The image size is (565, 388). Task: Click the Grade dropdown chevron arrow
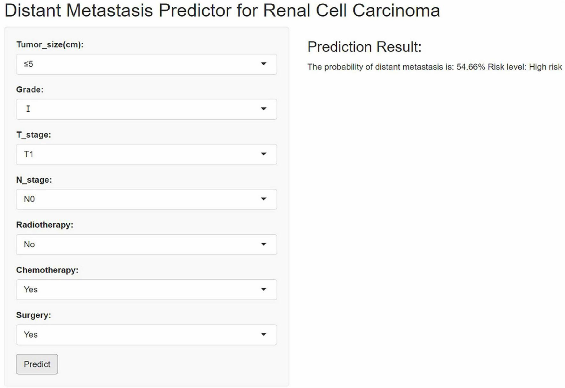click(x=263, y=109)
